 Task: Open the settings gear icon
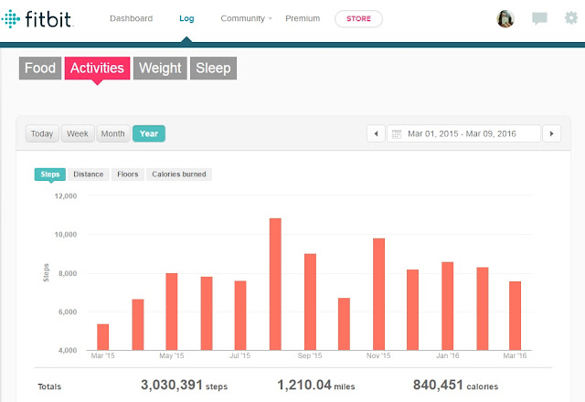(571, 19)
